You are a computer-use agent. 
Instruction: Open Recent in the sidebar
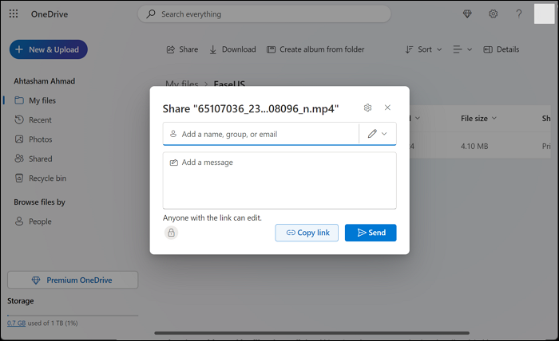point(33,120)
